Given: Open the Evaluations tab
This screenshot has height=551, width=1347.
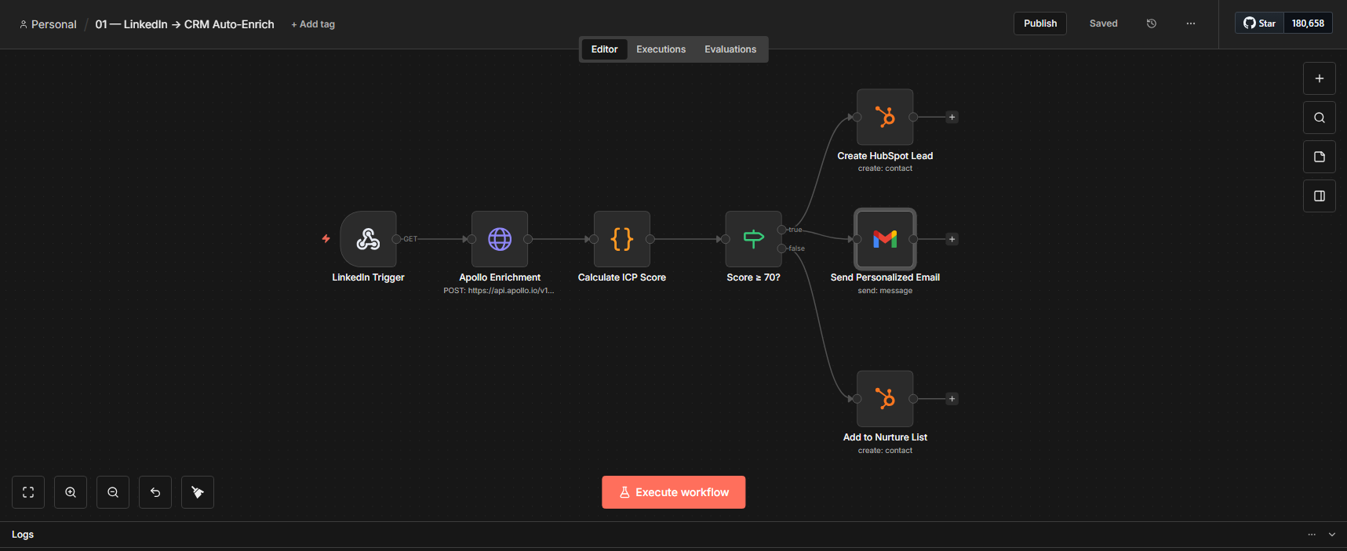Looking at the screenshot, I should [730, 49].
